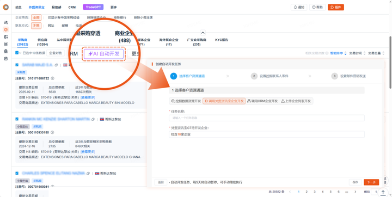Image resolution: width=392 pixels, height=197 pixels.
Task: Select 上传企业列表开发 upload option
Action: (x=296, y=101)
